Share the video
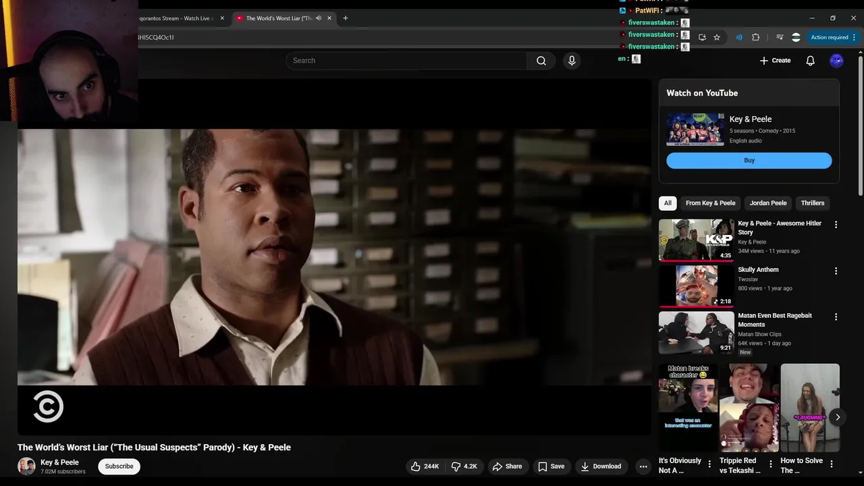The height and width of the screenshot is (486, 864). pos(507,466)
